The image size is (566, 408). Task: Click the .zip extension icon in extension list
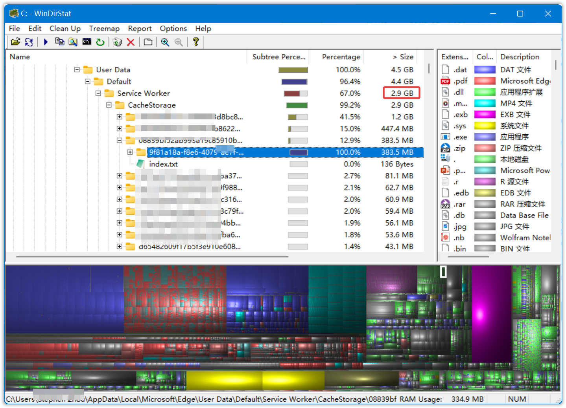[445, 148]
